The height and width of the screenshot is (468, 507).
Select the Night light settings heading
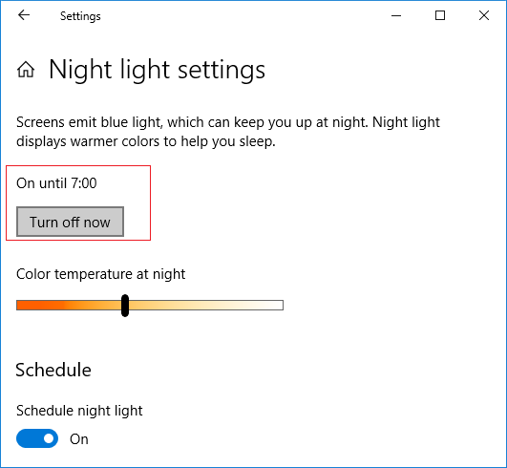pos(157,70)
